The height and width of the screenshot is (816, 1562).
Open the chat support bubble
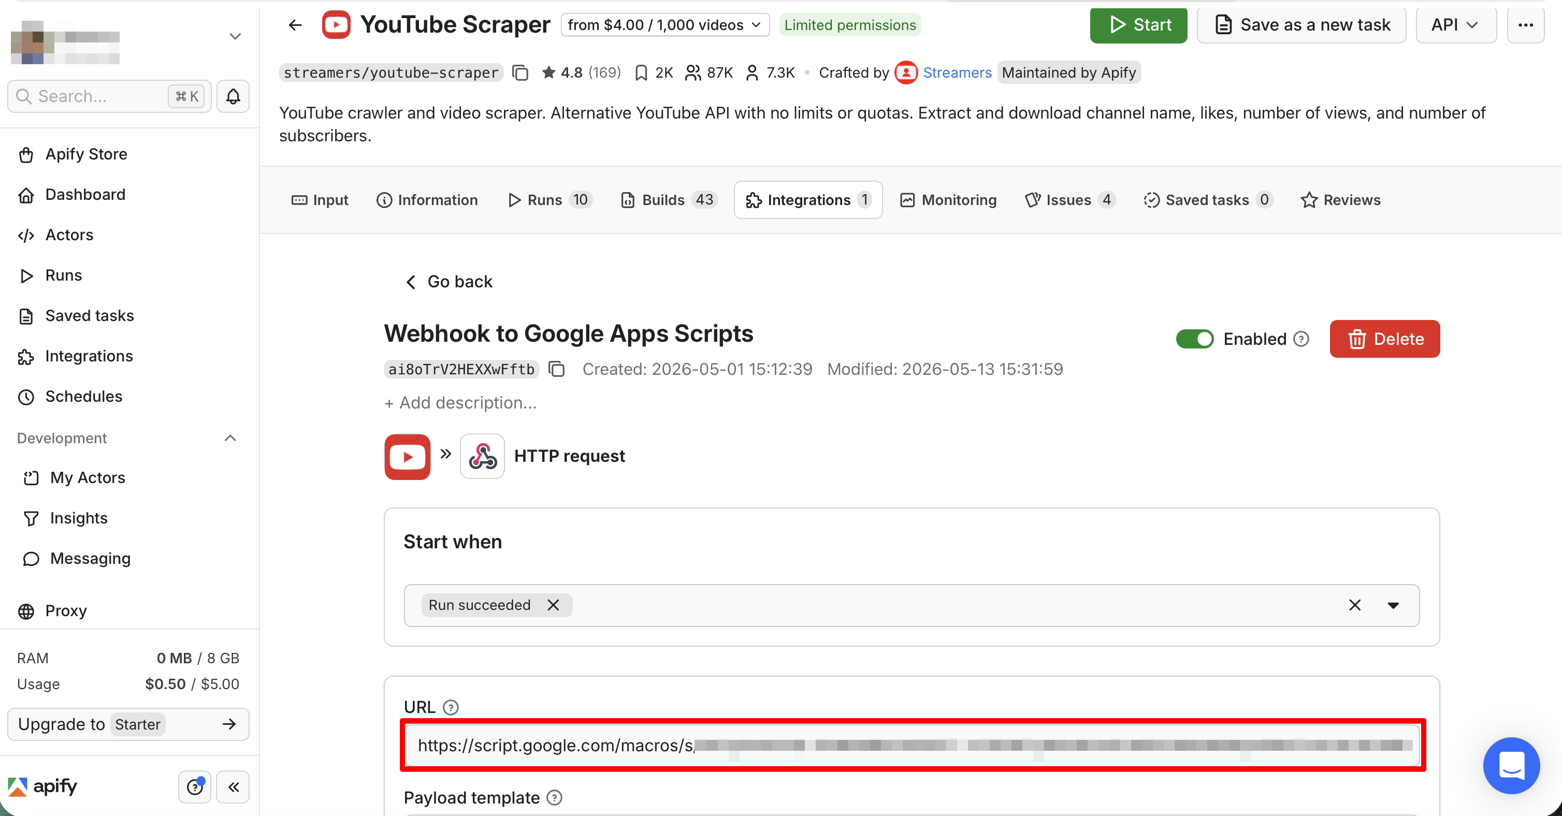(x=1510, y=765)
